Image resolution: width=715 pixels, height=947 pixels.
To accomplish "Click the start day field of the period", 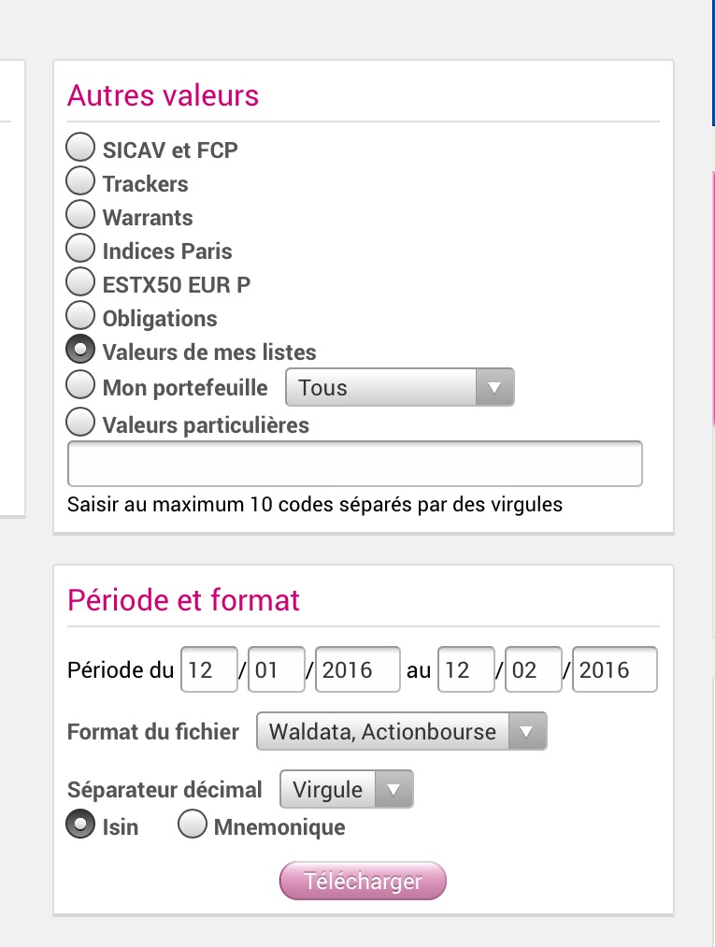I will (x=208, y=669).
